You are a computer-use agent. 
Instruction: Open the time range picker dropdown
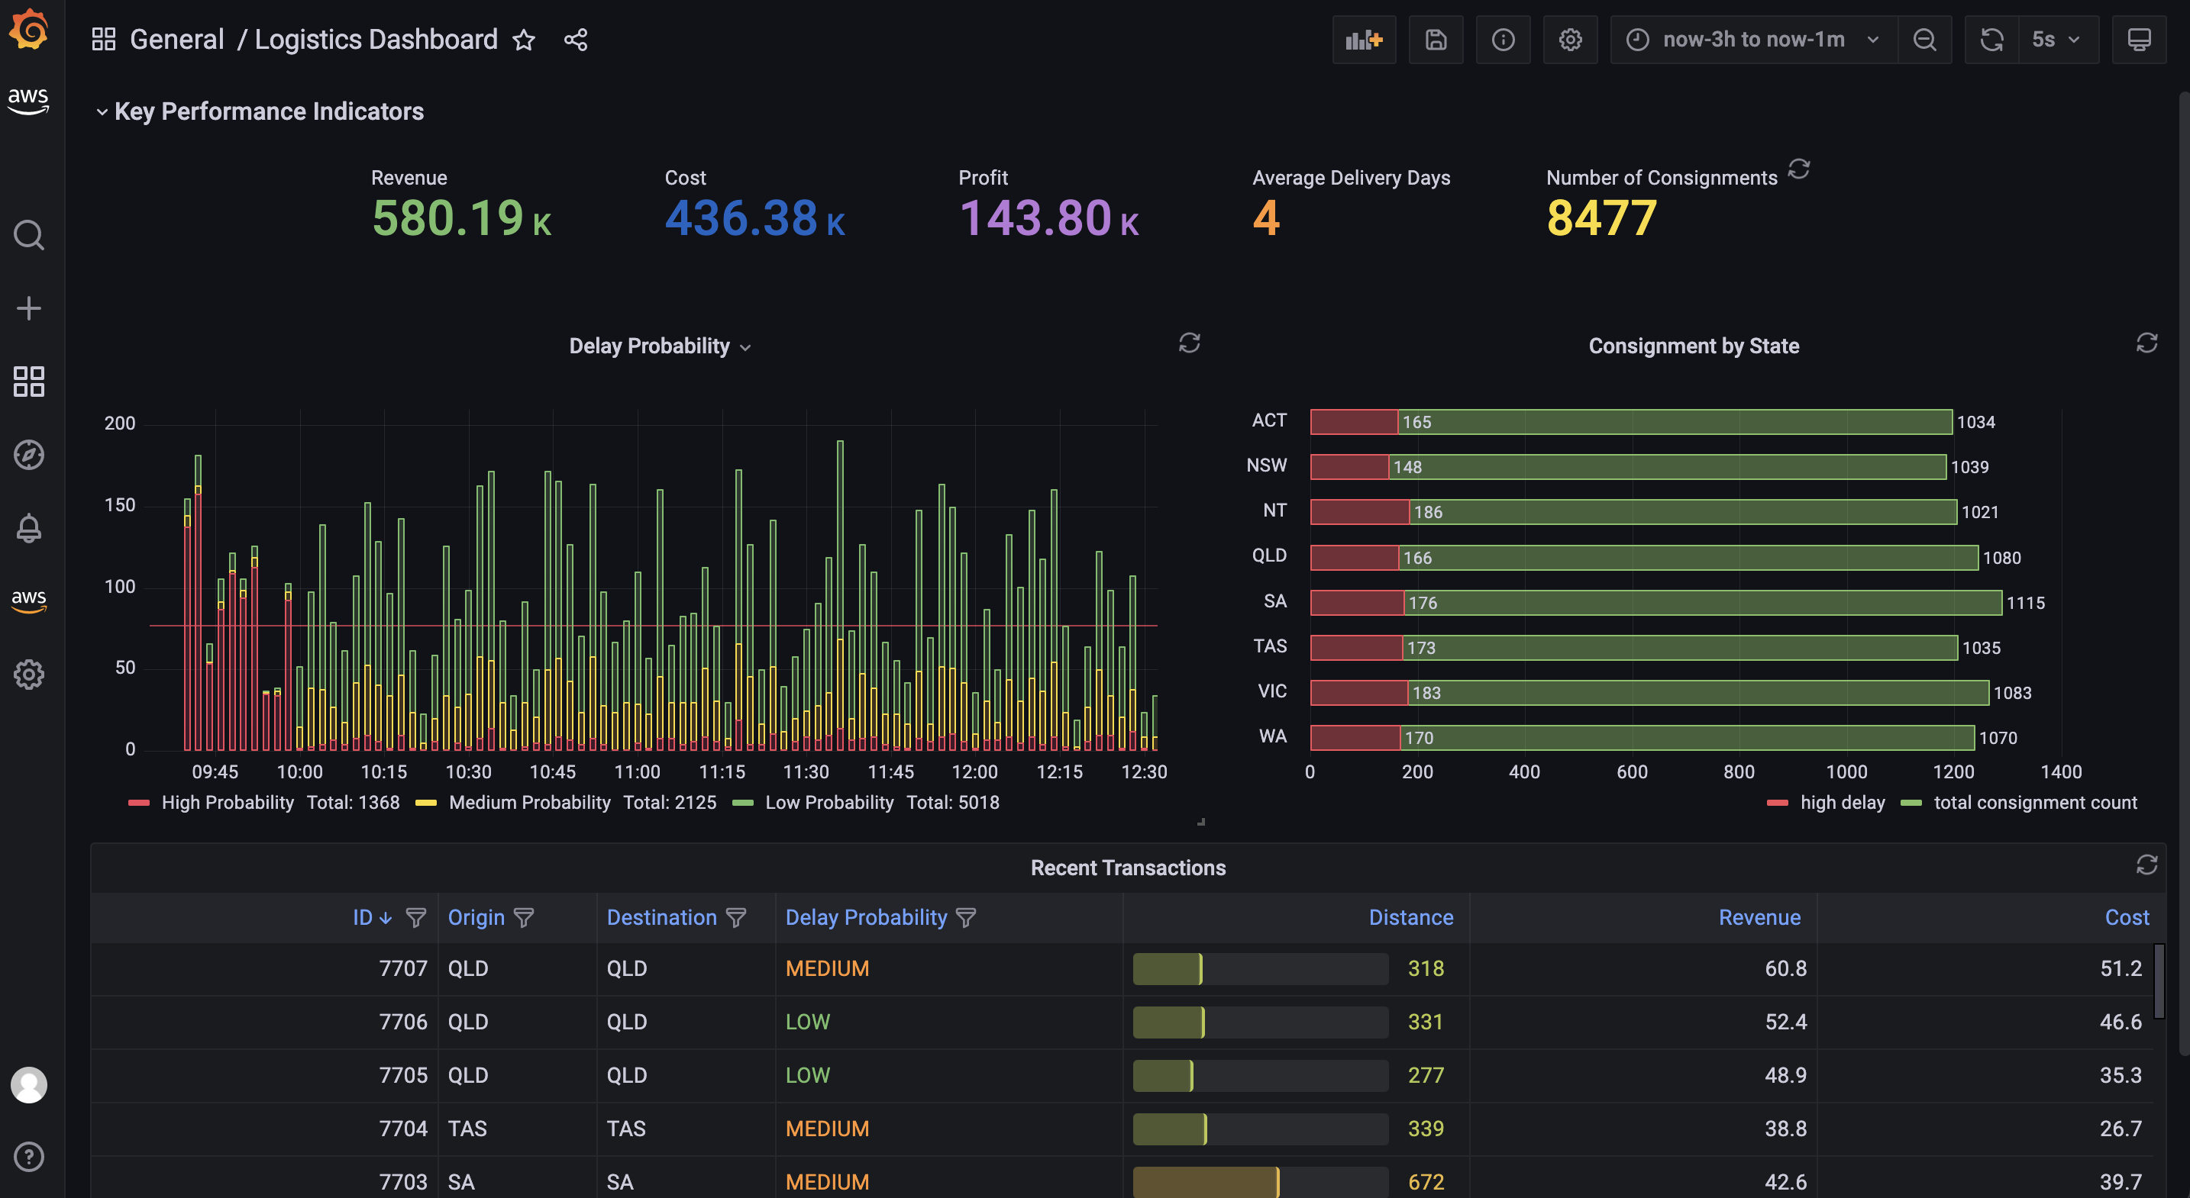tap(1753, 40)
